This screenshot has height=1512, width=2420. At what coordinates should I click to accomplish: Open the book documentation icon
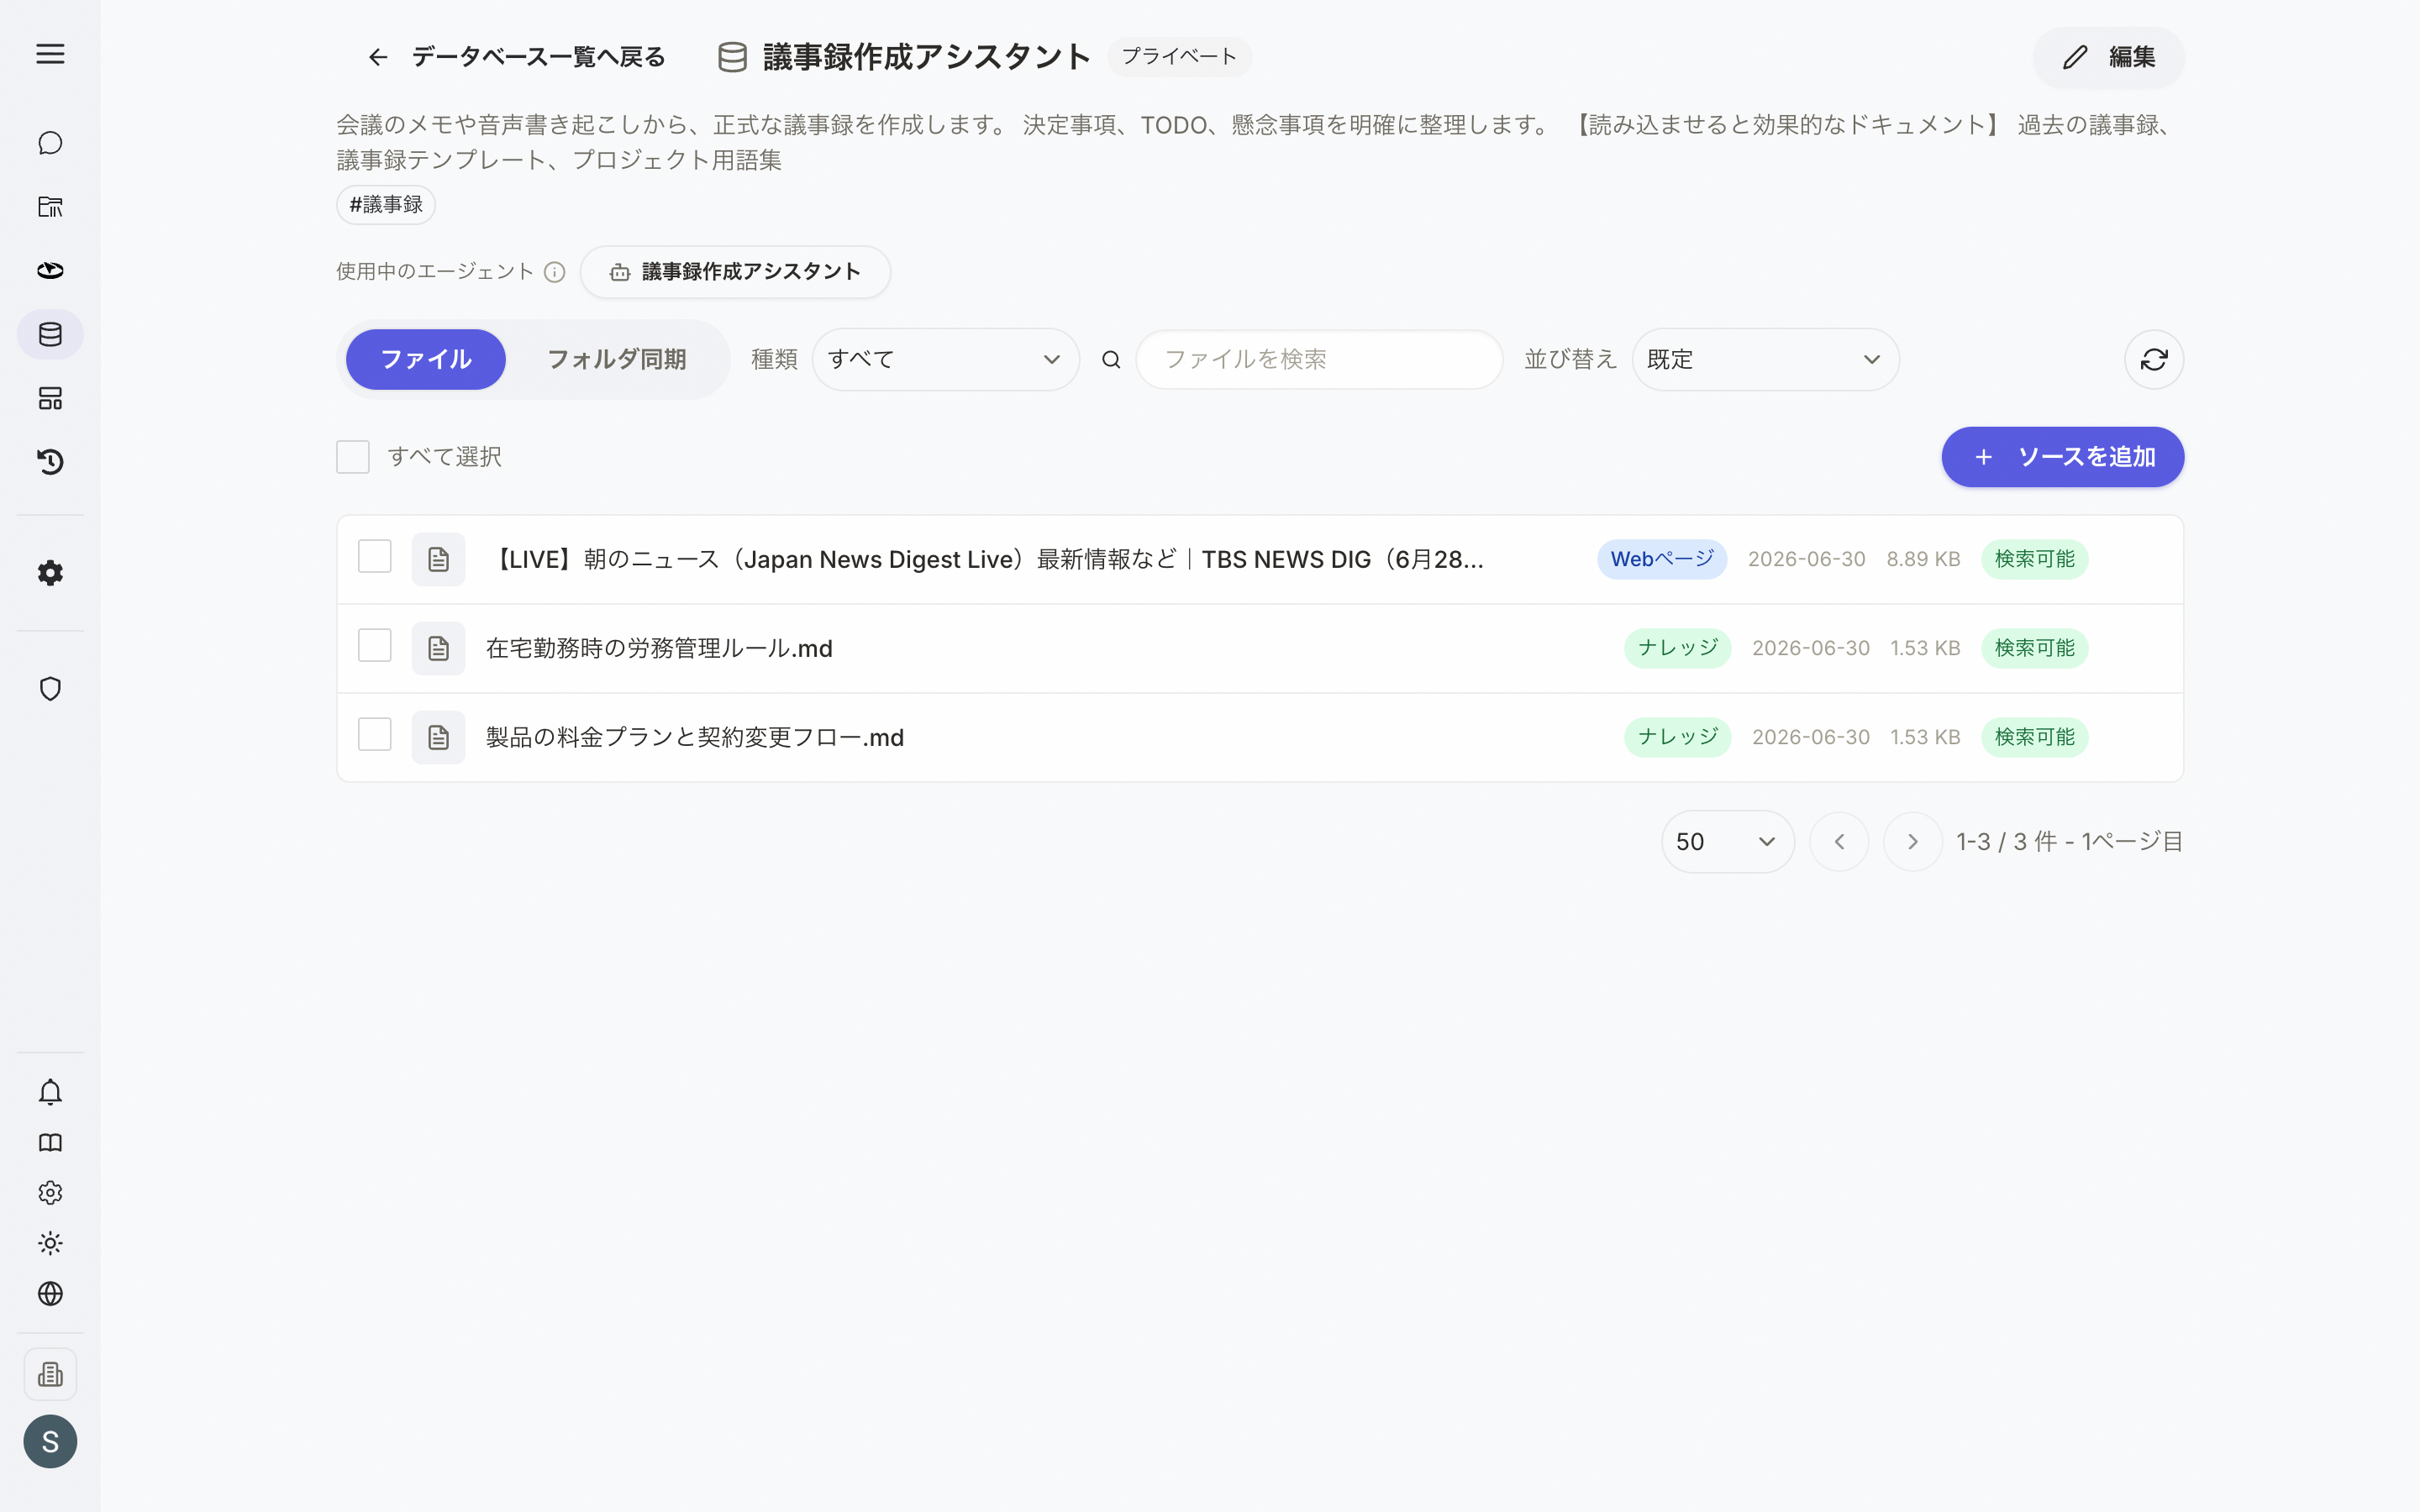(50, 1143)
